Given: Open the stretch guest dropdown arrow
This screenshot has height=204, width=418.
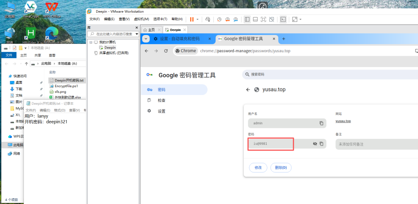Looking at the screenshot, I should tap(301, 19).
